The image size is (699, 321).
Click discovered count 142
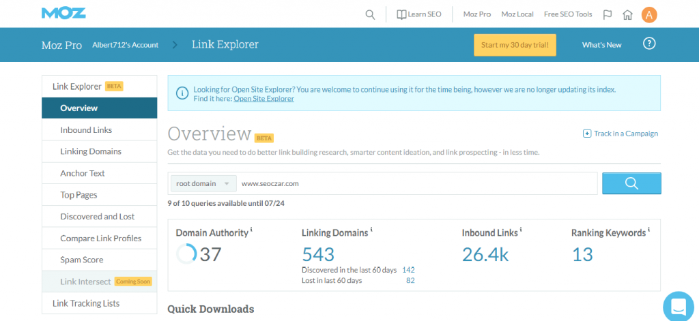[x=408, y=270]
